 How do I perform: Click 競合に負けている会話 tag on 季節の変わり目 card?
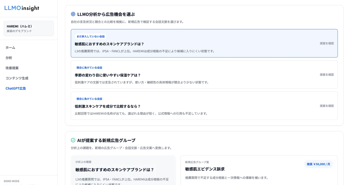[x=89, y=68]
